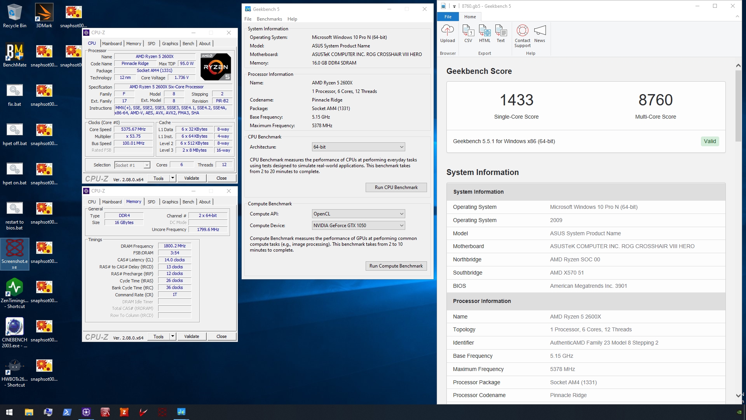Open the SPD tab in lower CPU-Z
The width and height of the screenshot is (746, 420).
pos(152,202)
